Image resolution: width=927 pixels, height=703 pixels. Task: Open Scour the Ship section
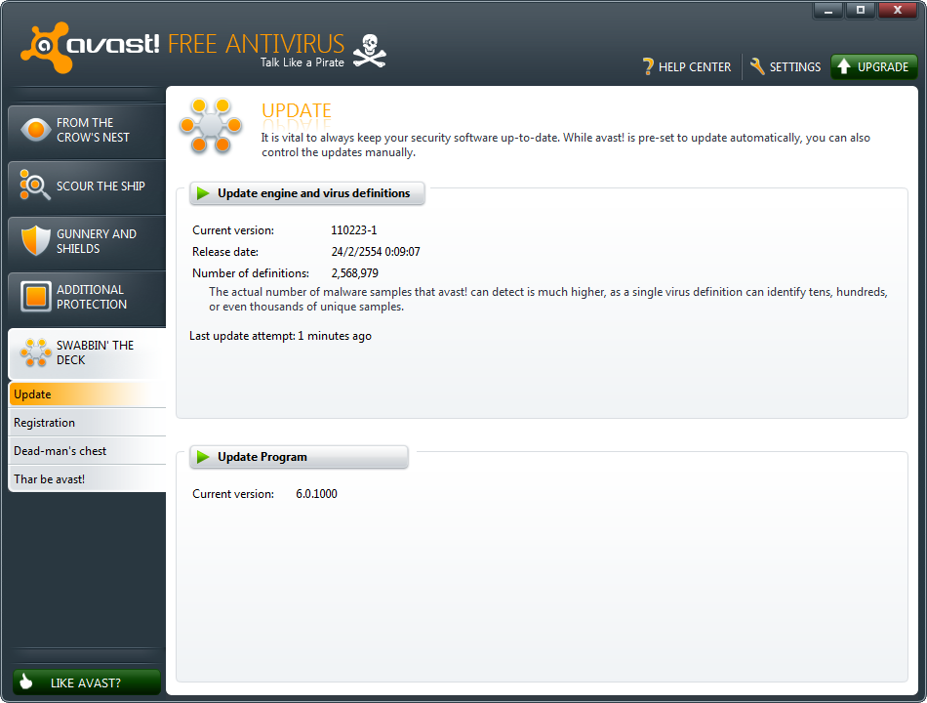coord(87,186)
